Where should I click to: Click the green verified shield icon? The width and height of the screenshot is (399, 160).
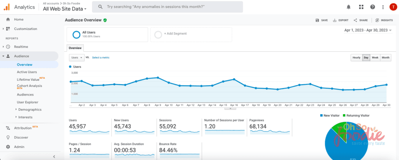(x=105, y=20)
